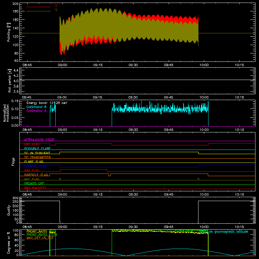Click the MAX_DET_VS_TOT legend entry
Image resolution: width=259 pixels, height=259 pixels.
(40, 238)
